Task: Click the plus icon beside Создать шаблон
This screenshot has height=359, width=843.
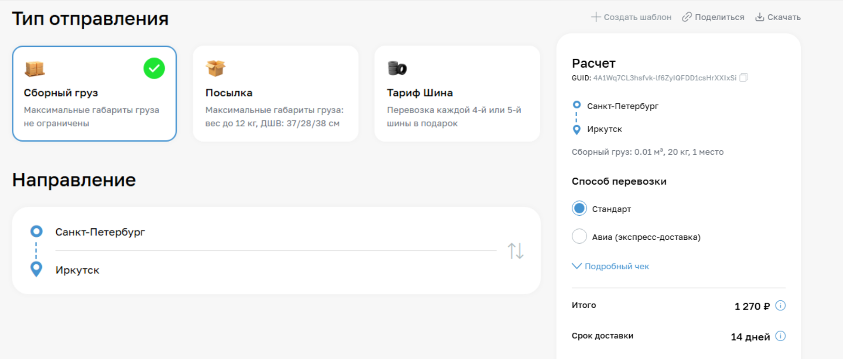Action: pyautogui.click(x=595, y=17)
